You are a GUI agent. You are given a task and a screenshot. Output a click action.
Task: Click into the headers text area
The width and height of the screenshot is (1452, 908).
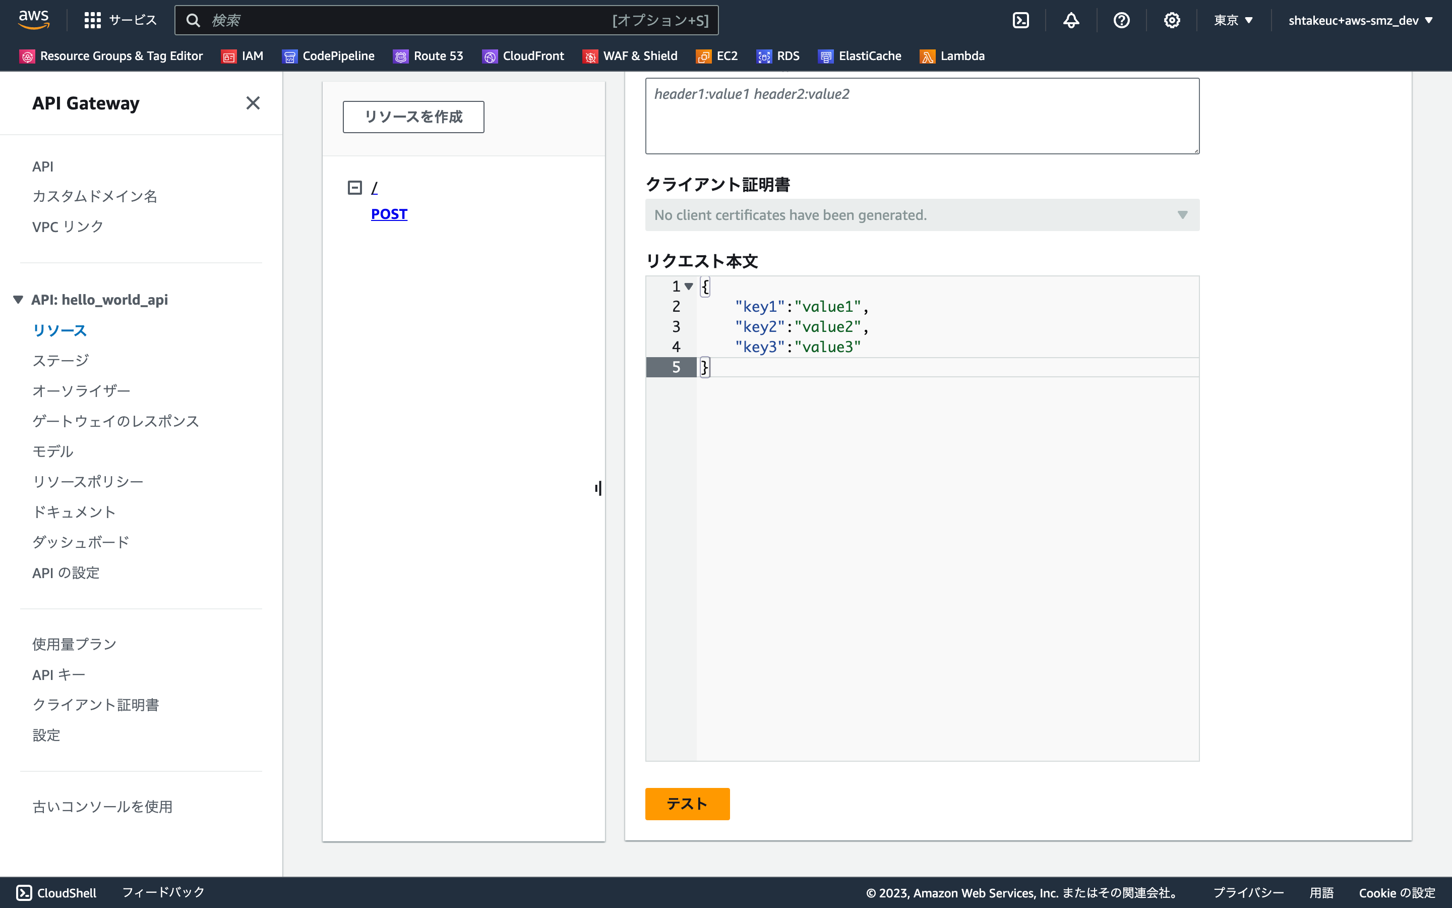(x=922, y=116)
